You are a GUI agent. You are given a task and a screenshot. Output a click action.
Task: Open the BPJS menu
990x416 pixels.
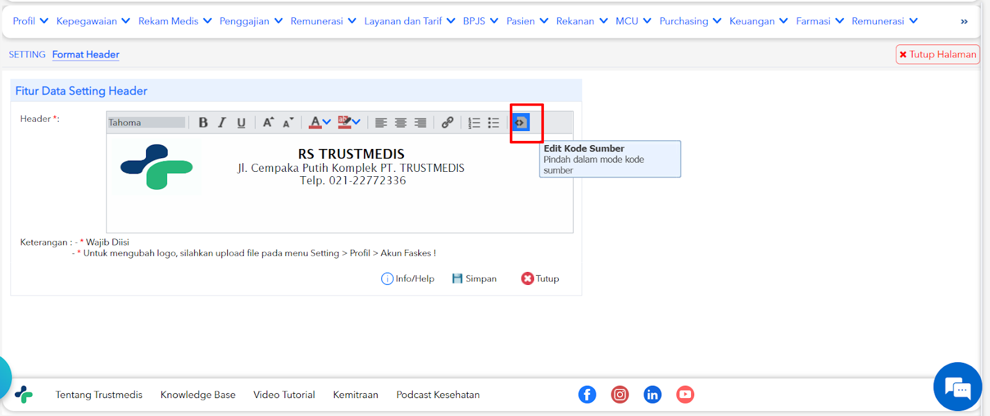pos(481,21)
